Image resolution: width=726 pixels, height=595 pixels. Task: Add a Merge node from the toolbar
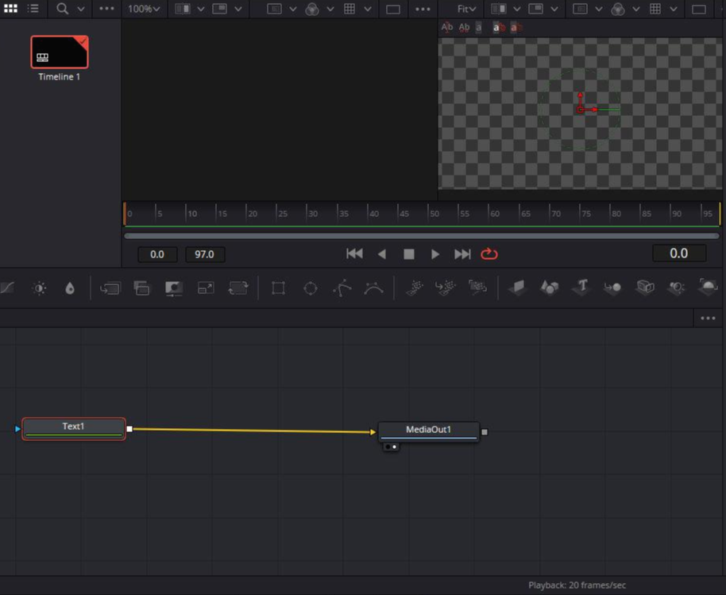click(110, 288)
